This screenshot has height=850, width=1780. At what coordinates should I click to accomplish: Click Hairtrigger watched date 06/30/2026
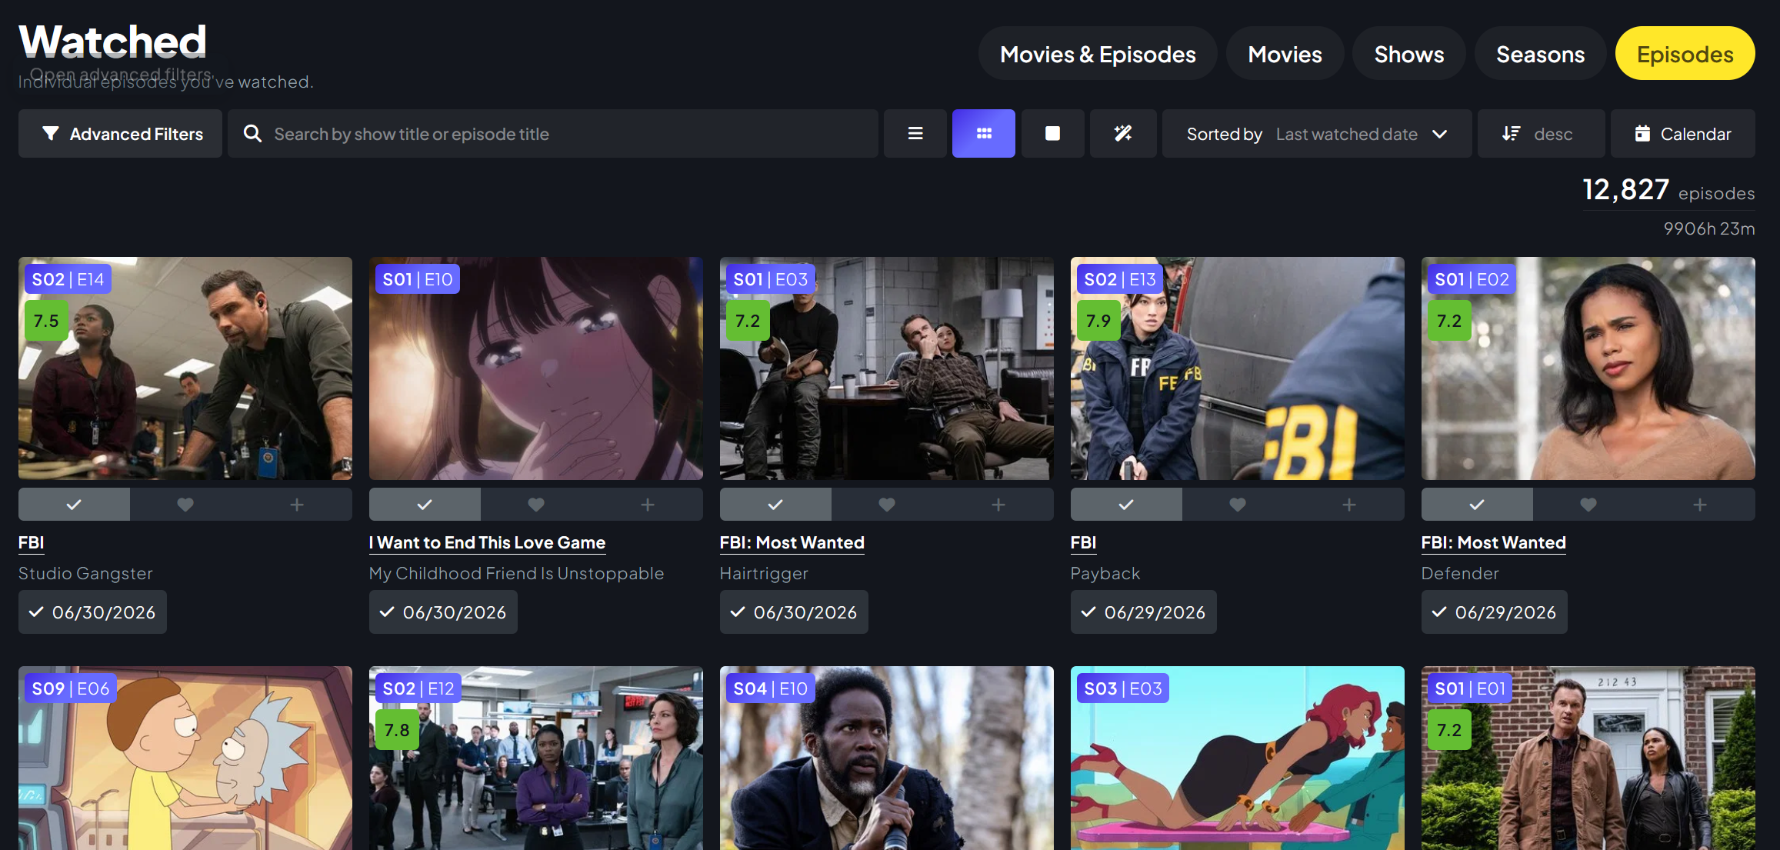(794, 612)
